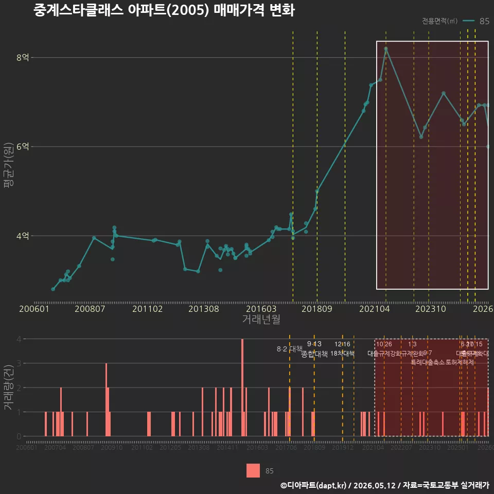Click the lowest first data point of price line
This screenshot has height=494, width=494.
53,289
